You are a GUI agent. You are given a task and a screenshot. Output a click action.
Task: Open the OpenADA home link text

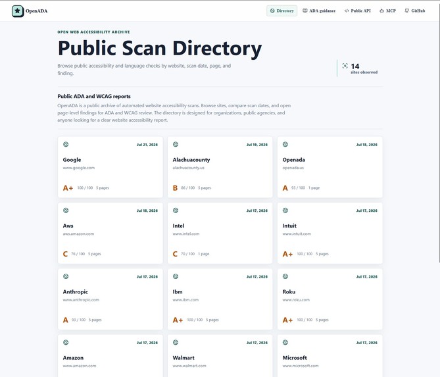click(x=36, y=11)
